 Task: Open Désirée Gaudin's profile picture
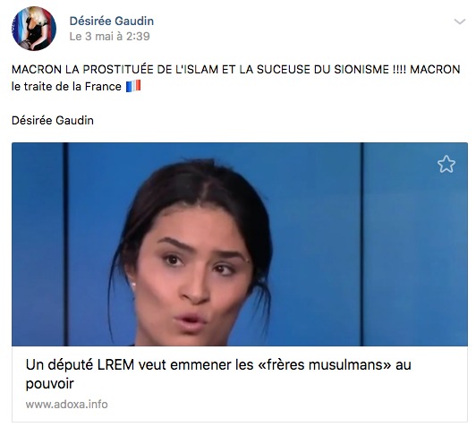click(x=34, y=29)
